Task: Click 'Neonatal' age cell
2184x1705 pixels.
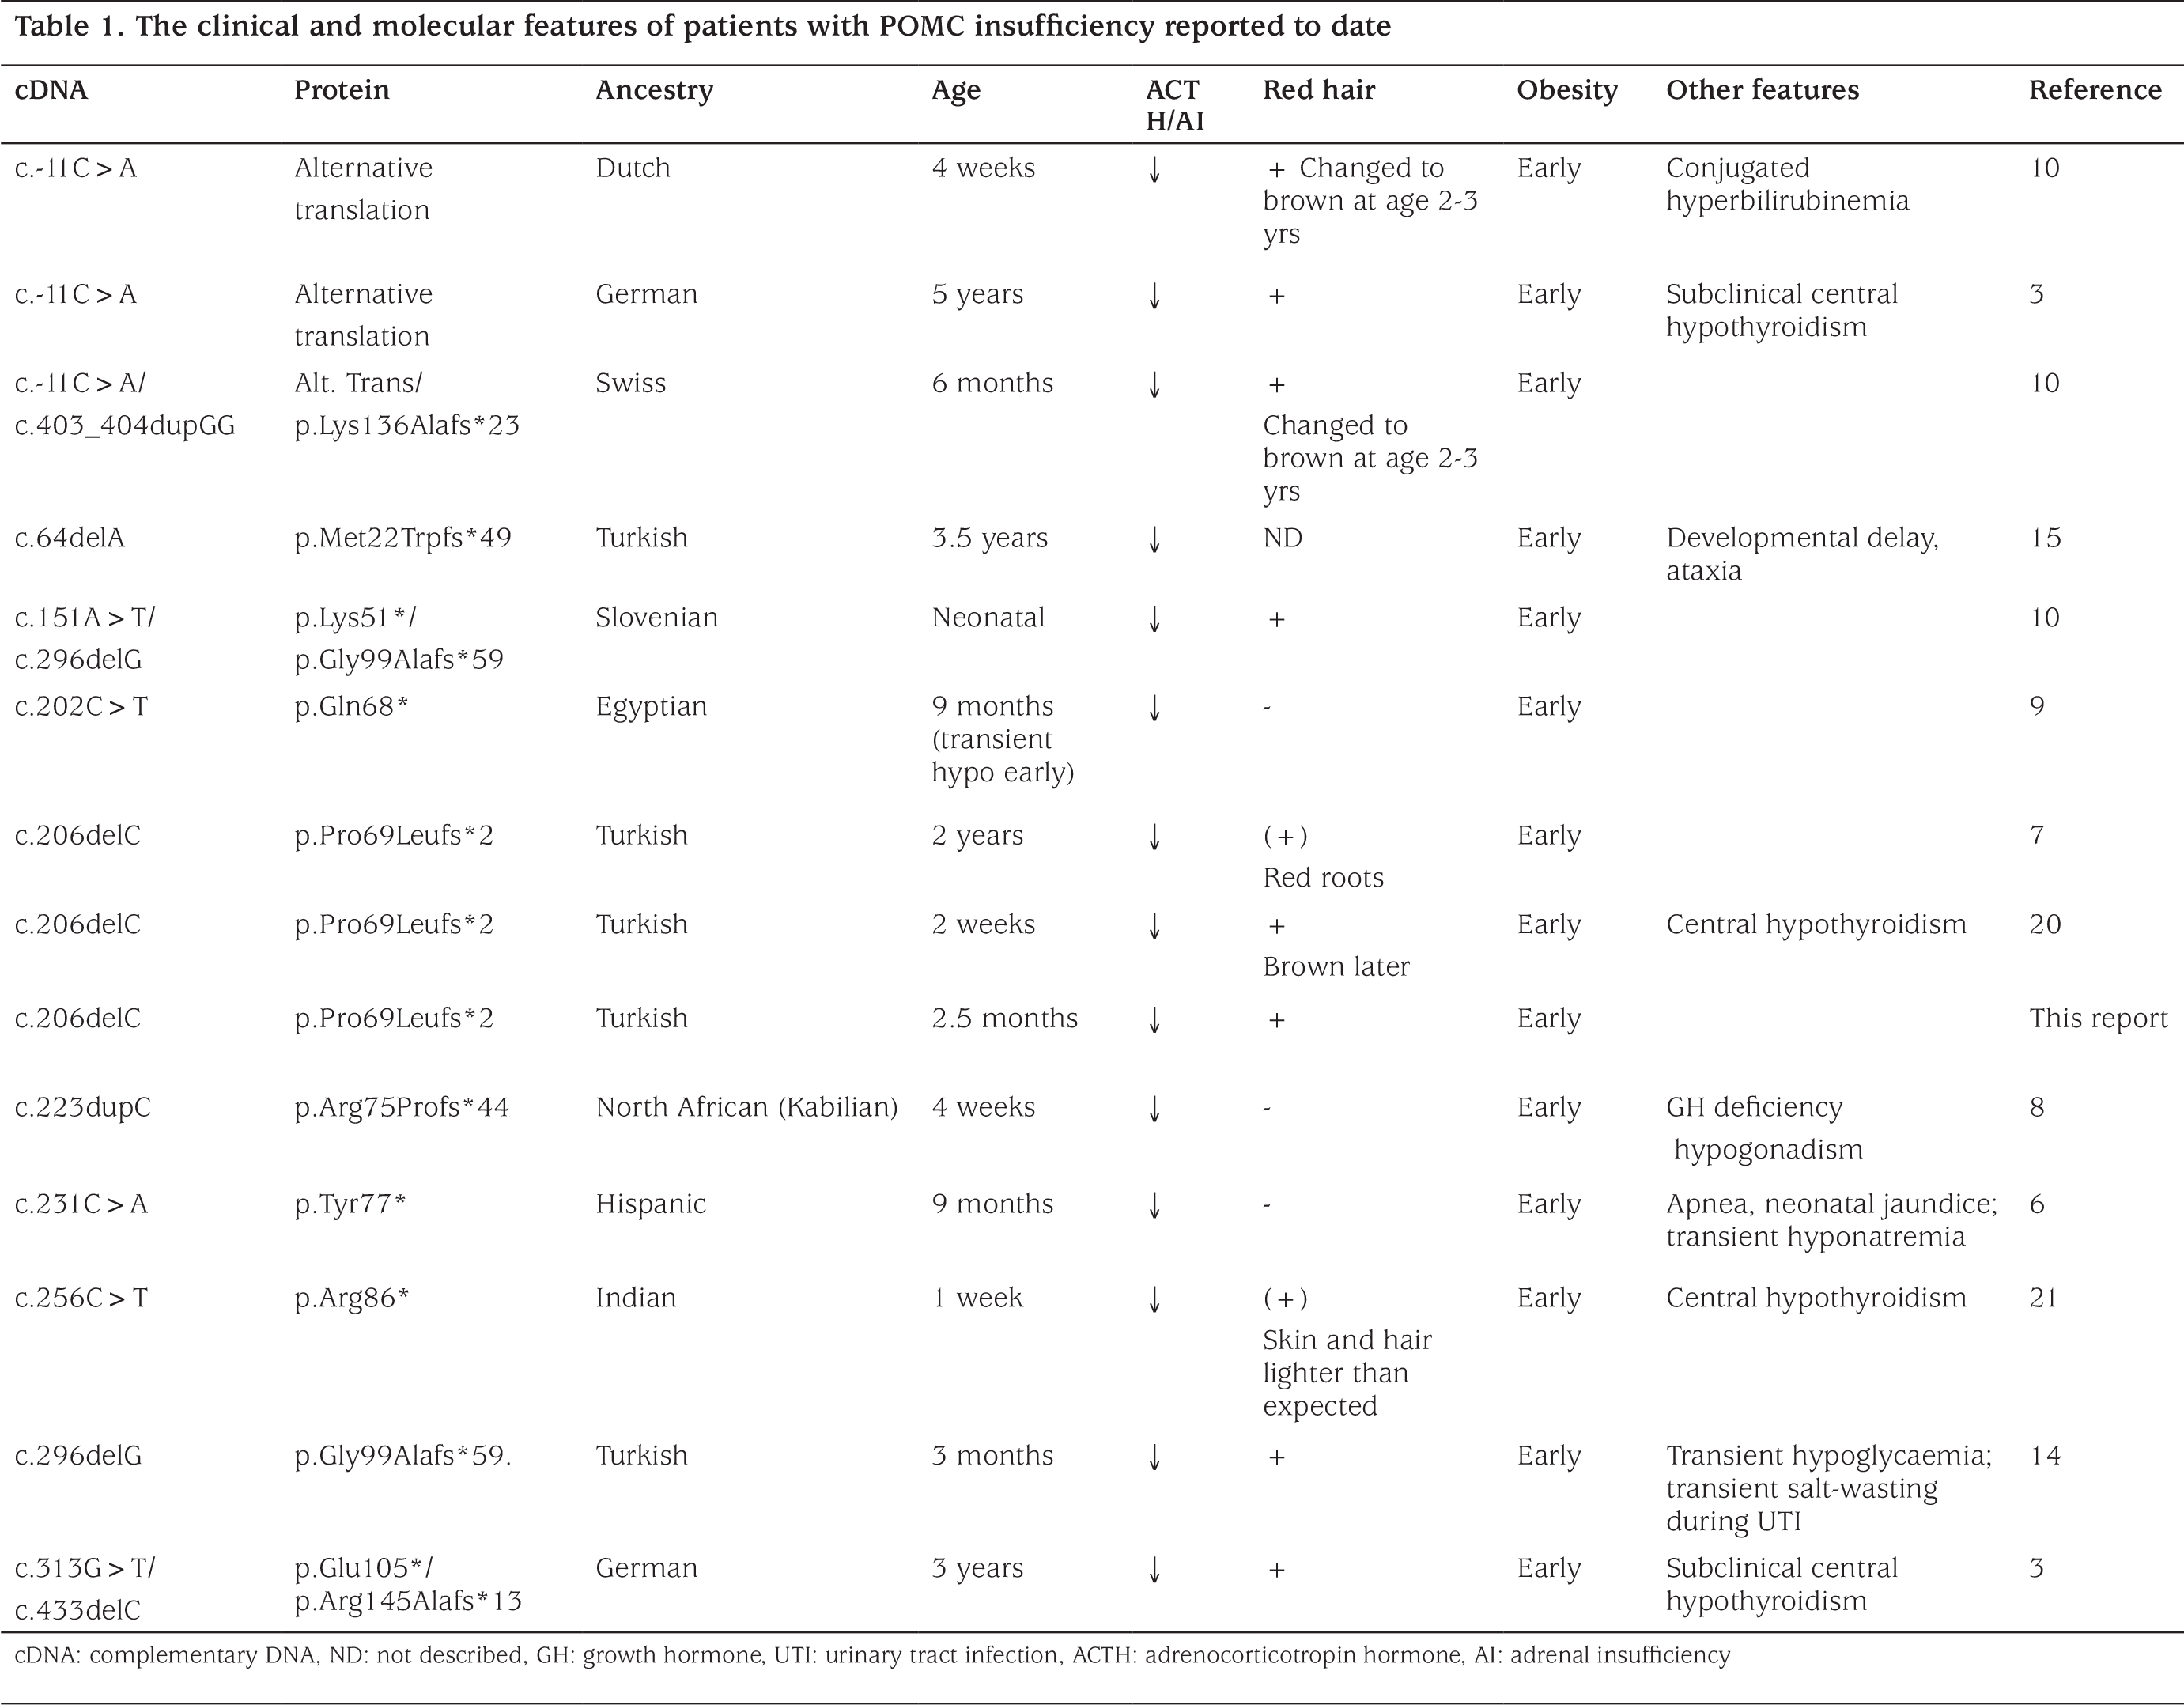Action: (988, 617)
